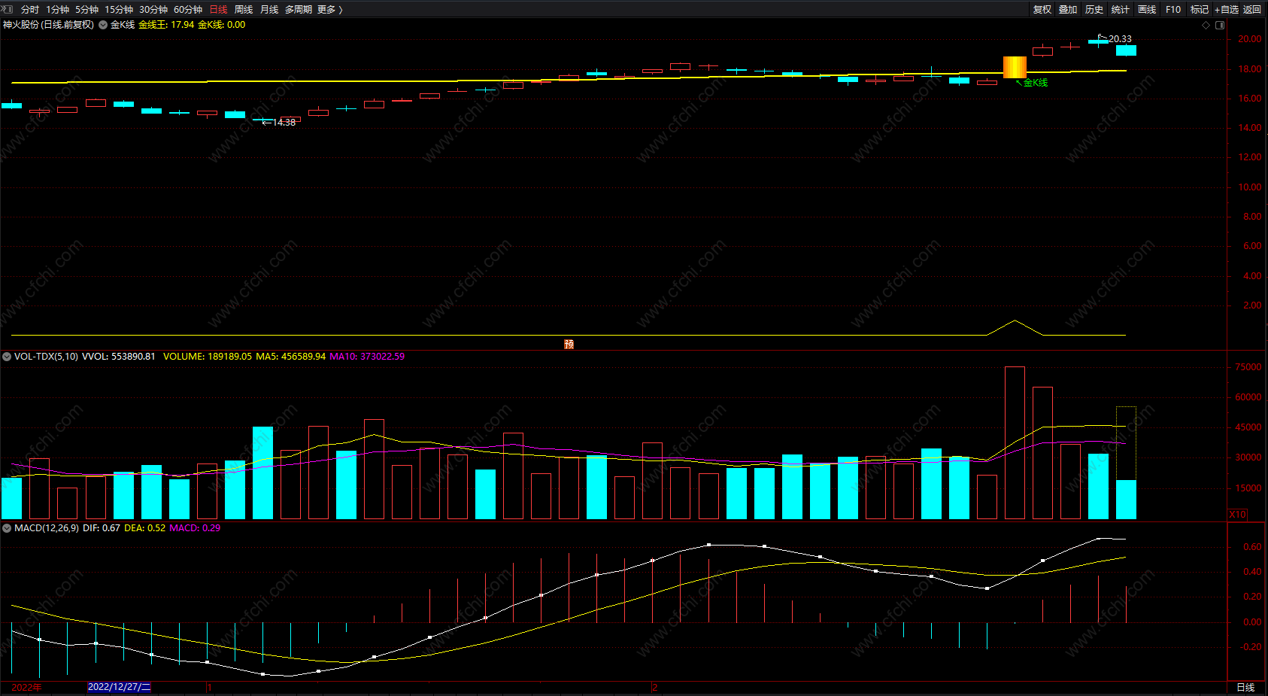Toggle the 复权 price adjustment button
1268x696 pixels.
(1042, 9)
